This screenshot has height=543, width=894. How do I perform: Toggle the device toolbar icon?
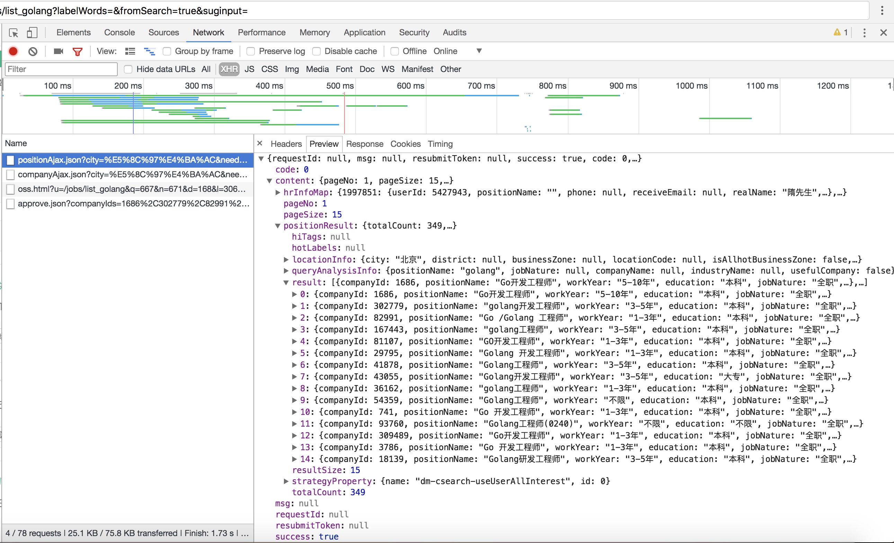[x=32, y=33]
